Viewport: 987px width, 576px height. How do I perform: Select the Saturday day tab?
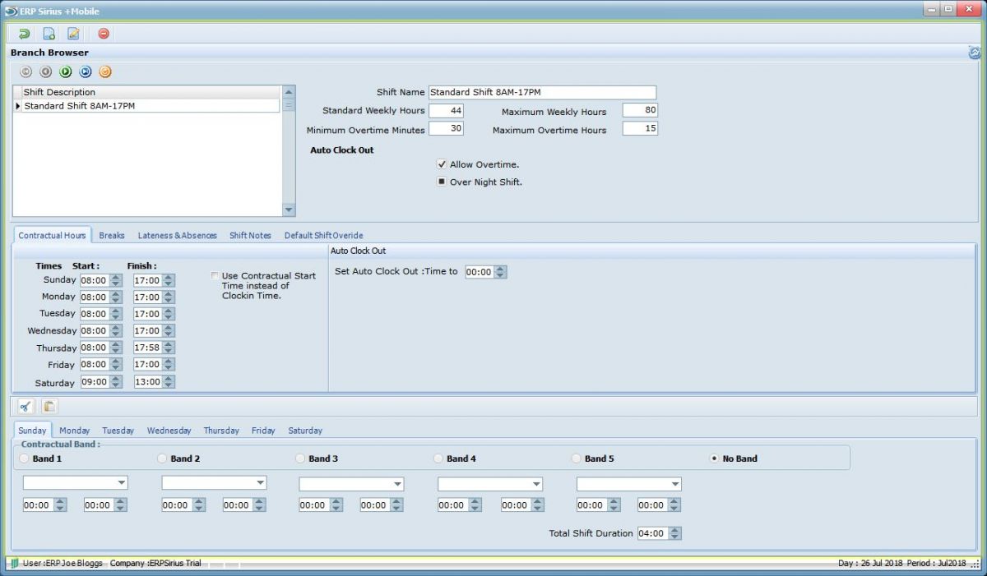coord(305,431)
